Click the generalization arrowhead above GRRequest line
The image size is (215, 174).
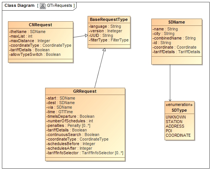[104, 49]
